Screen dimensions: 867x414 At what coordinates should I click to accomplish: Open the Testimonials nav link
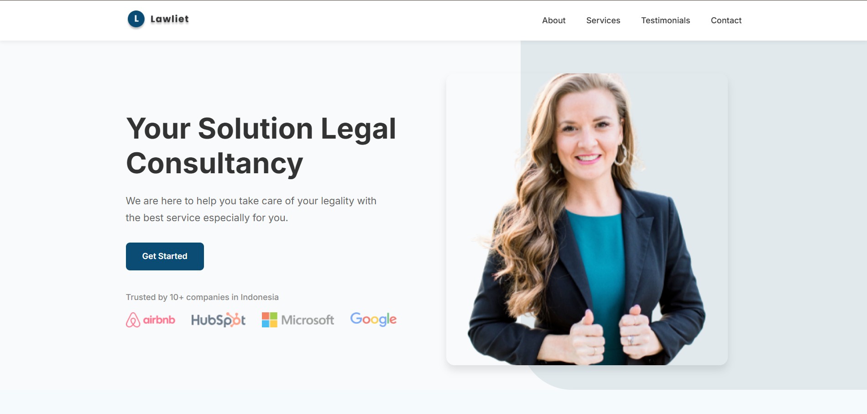point(665,21)
